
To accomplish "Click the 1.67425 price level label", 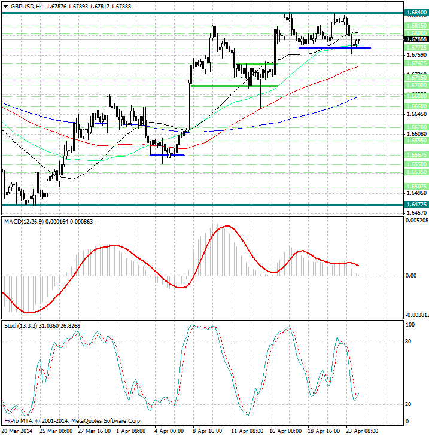I will click(x=416, y=63).
